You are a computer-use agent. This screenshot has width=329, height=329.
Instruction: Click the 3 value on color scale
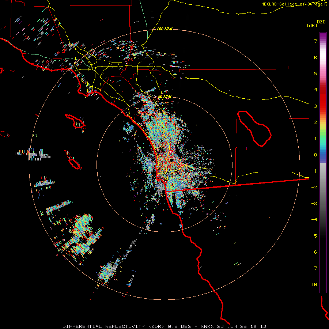[315, 106]
